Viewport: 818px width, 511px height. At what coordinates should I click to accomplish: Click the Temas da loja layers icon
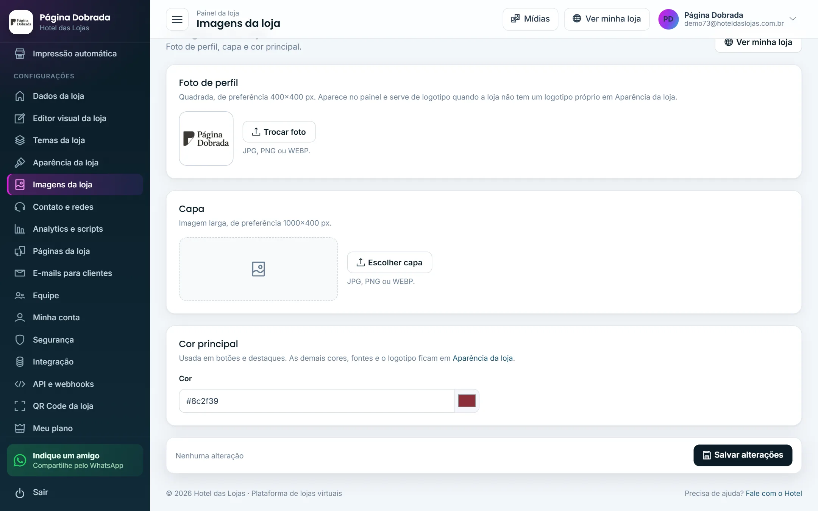(20, 140)
